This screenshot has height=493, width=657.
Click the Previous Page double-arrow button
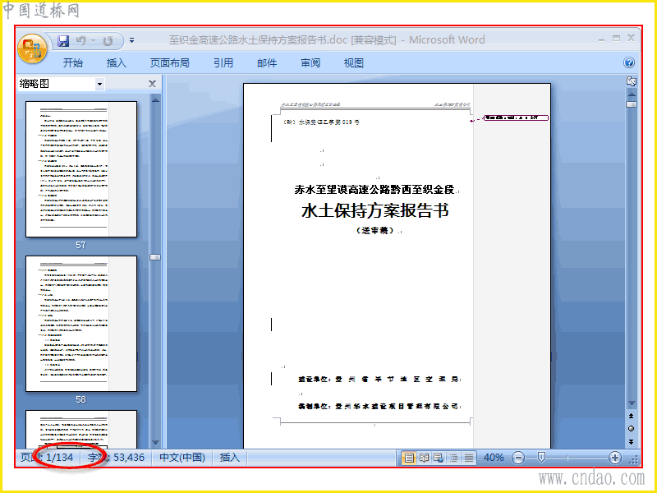[x=632, y=416]
